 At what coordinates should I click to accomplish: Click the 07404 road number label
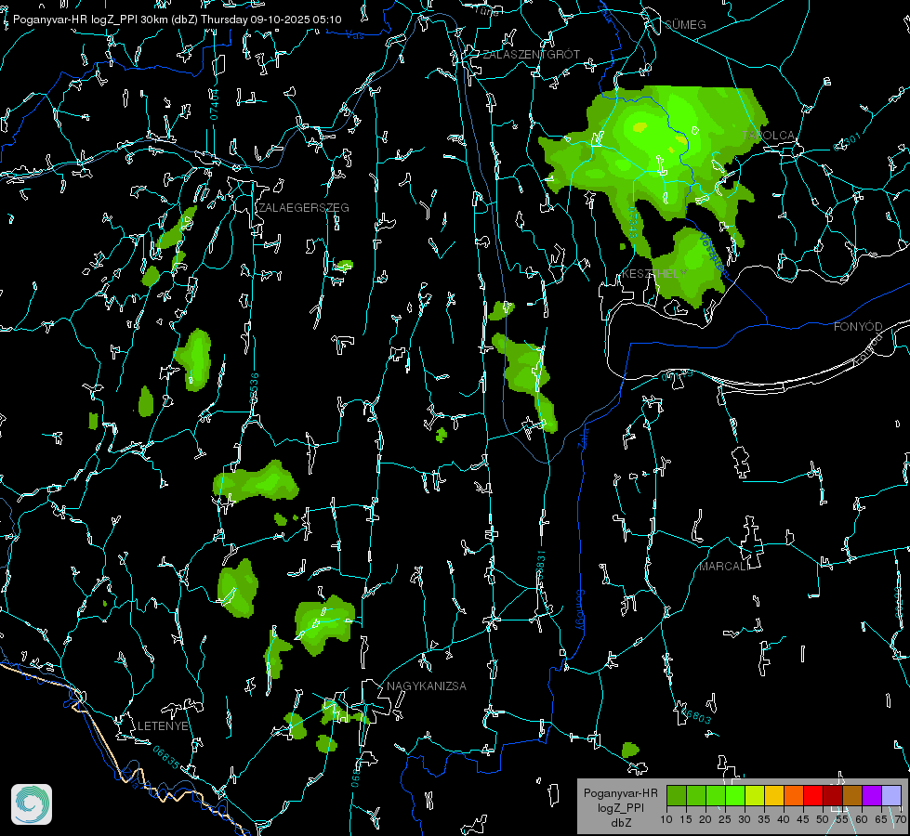coord(215,105)
